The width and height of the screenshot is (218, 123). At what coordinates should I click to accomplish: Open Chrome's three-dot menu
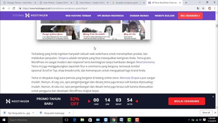(x=215, y=8)
